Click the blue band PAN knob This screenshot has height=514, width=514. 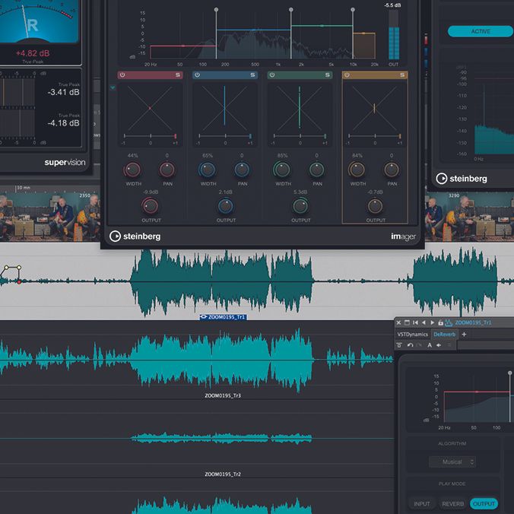[x=242, y=170]
